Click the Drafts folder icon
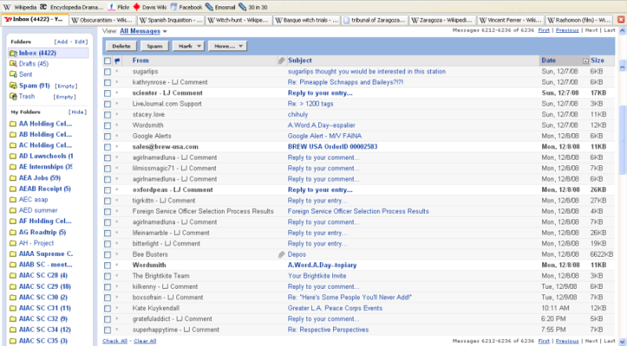Image resolution: width=627 pixels, height=346 pixels. tap(13, 63)
